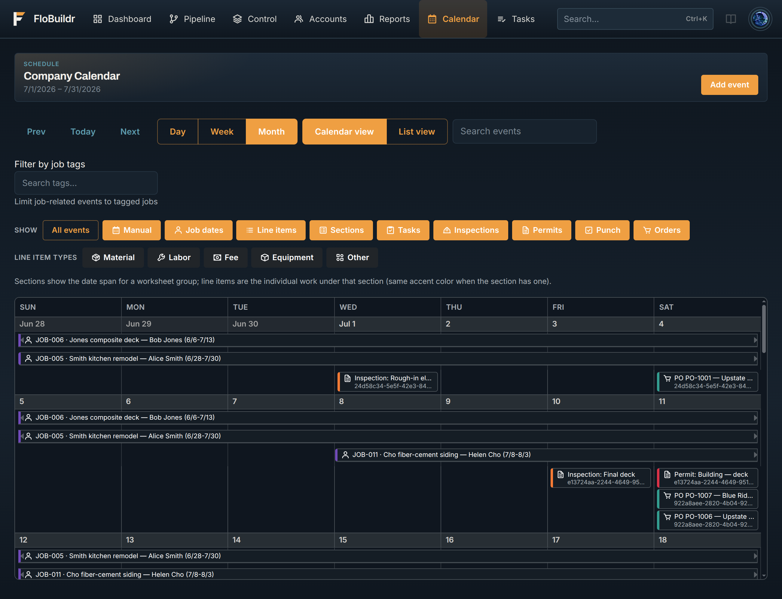Click the Tasks checklist icon in navbar

pyautogui.click(x=501, y=19)
